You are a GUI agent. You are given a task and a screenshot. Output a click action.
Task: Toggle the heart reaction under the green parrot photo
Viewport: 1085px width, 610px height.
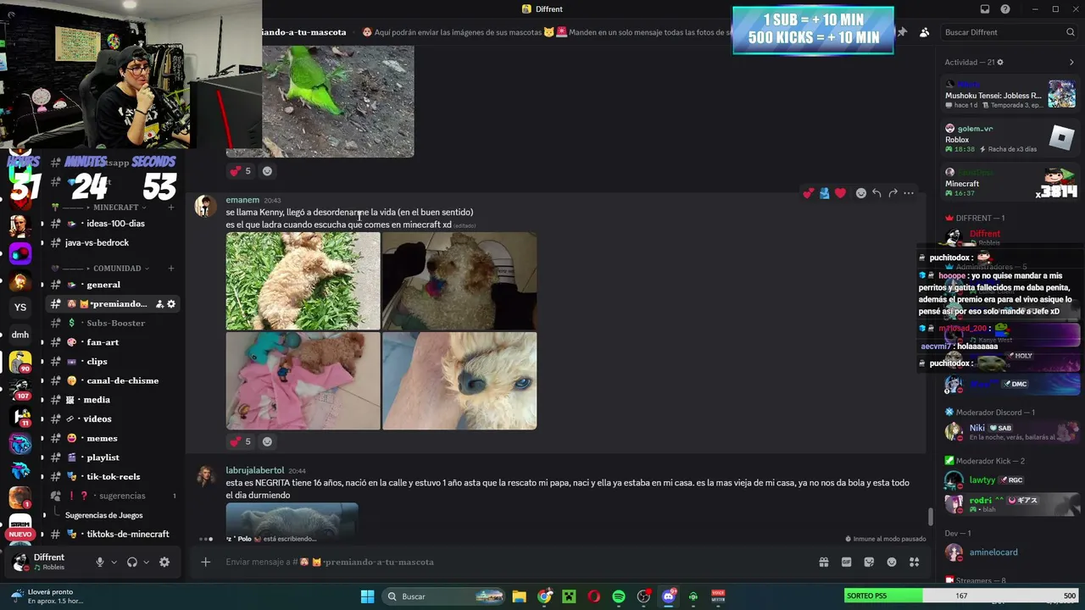tap(241, 171)
